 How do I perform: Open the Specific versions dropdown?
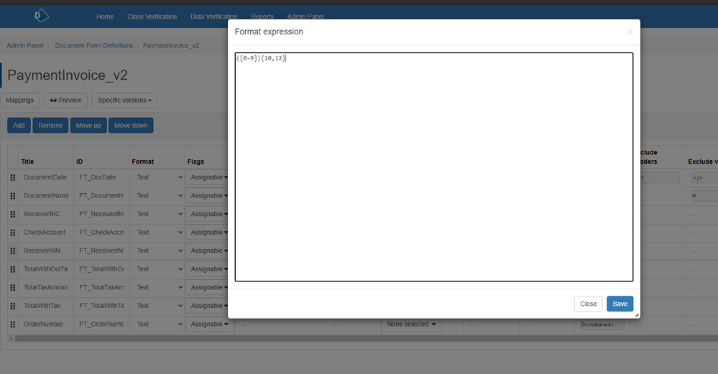pos(124,100)
